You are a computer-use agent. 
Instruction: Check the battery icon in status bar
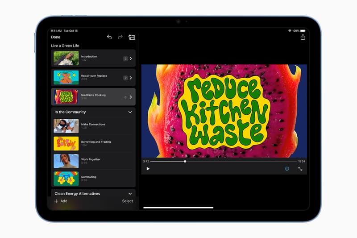click(x=302, y=31)
